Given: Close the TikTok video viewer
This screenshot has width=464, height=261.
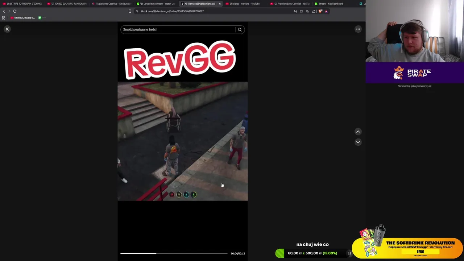Looking at the screenshot, I should coord(7,29).
